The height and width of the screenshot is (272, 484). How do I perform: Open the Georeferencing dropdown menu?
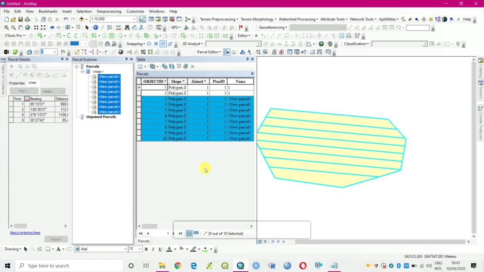point(273,28)
